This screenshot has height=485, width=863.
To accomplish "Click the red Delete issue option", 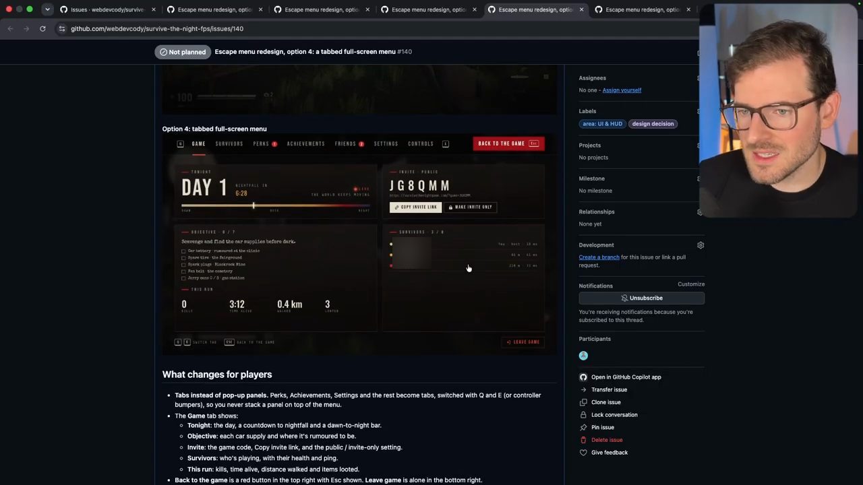I will click(601, 440).
